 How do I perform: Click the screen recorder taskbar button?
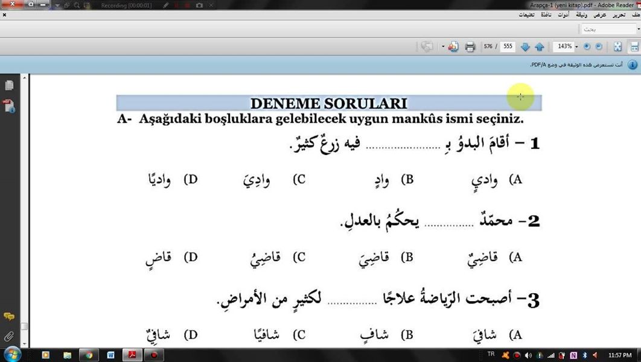154,355
